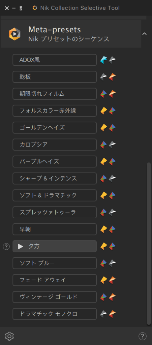Click the yellow plugin icon beside ゴールデンヘイズ
Screen dimensions: 152x345
pyautogui.click(x=103, y=128)
